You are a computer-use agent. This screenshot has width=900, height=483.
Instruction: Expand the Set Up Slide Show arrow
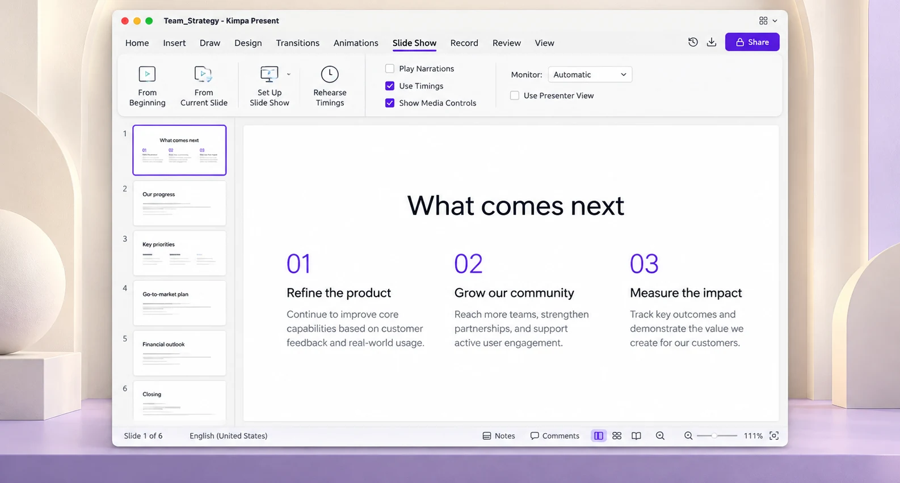point(288,74)
